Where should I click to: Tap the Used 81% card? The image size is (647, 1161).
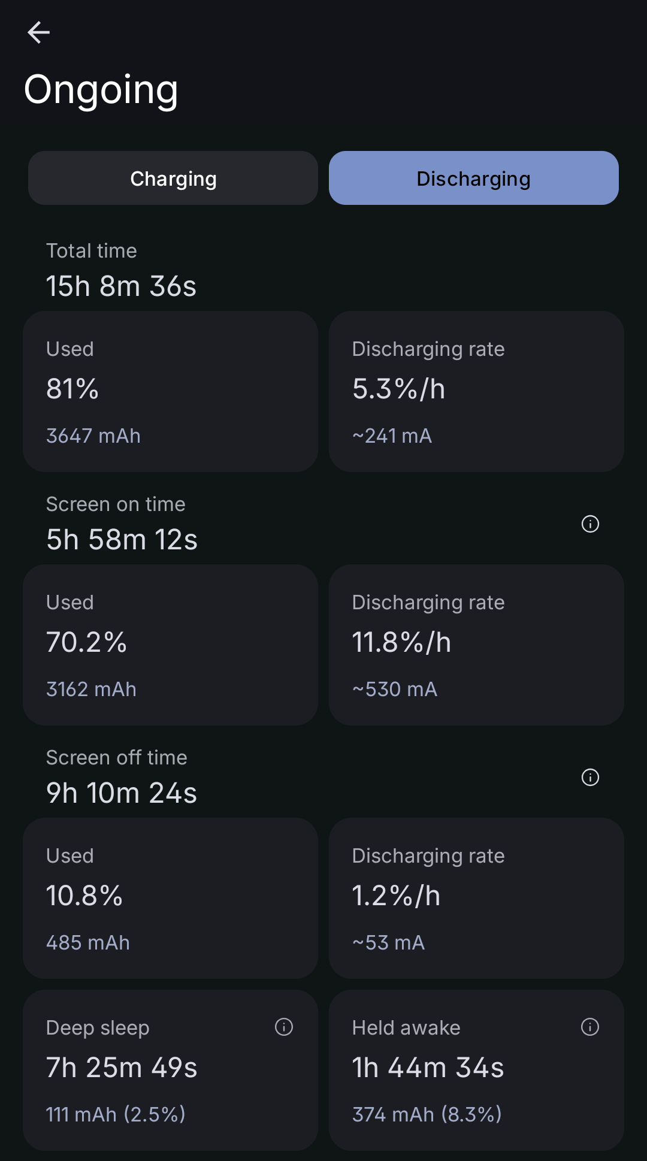click(170, 391)
